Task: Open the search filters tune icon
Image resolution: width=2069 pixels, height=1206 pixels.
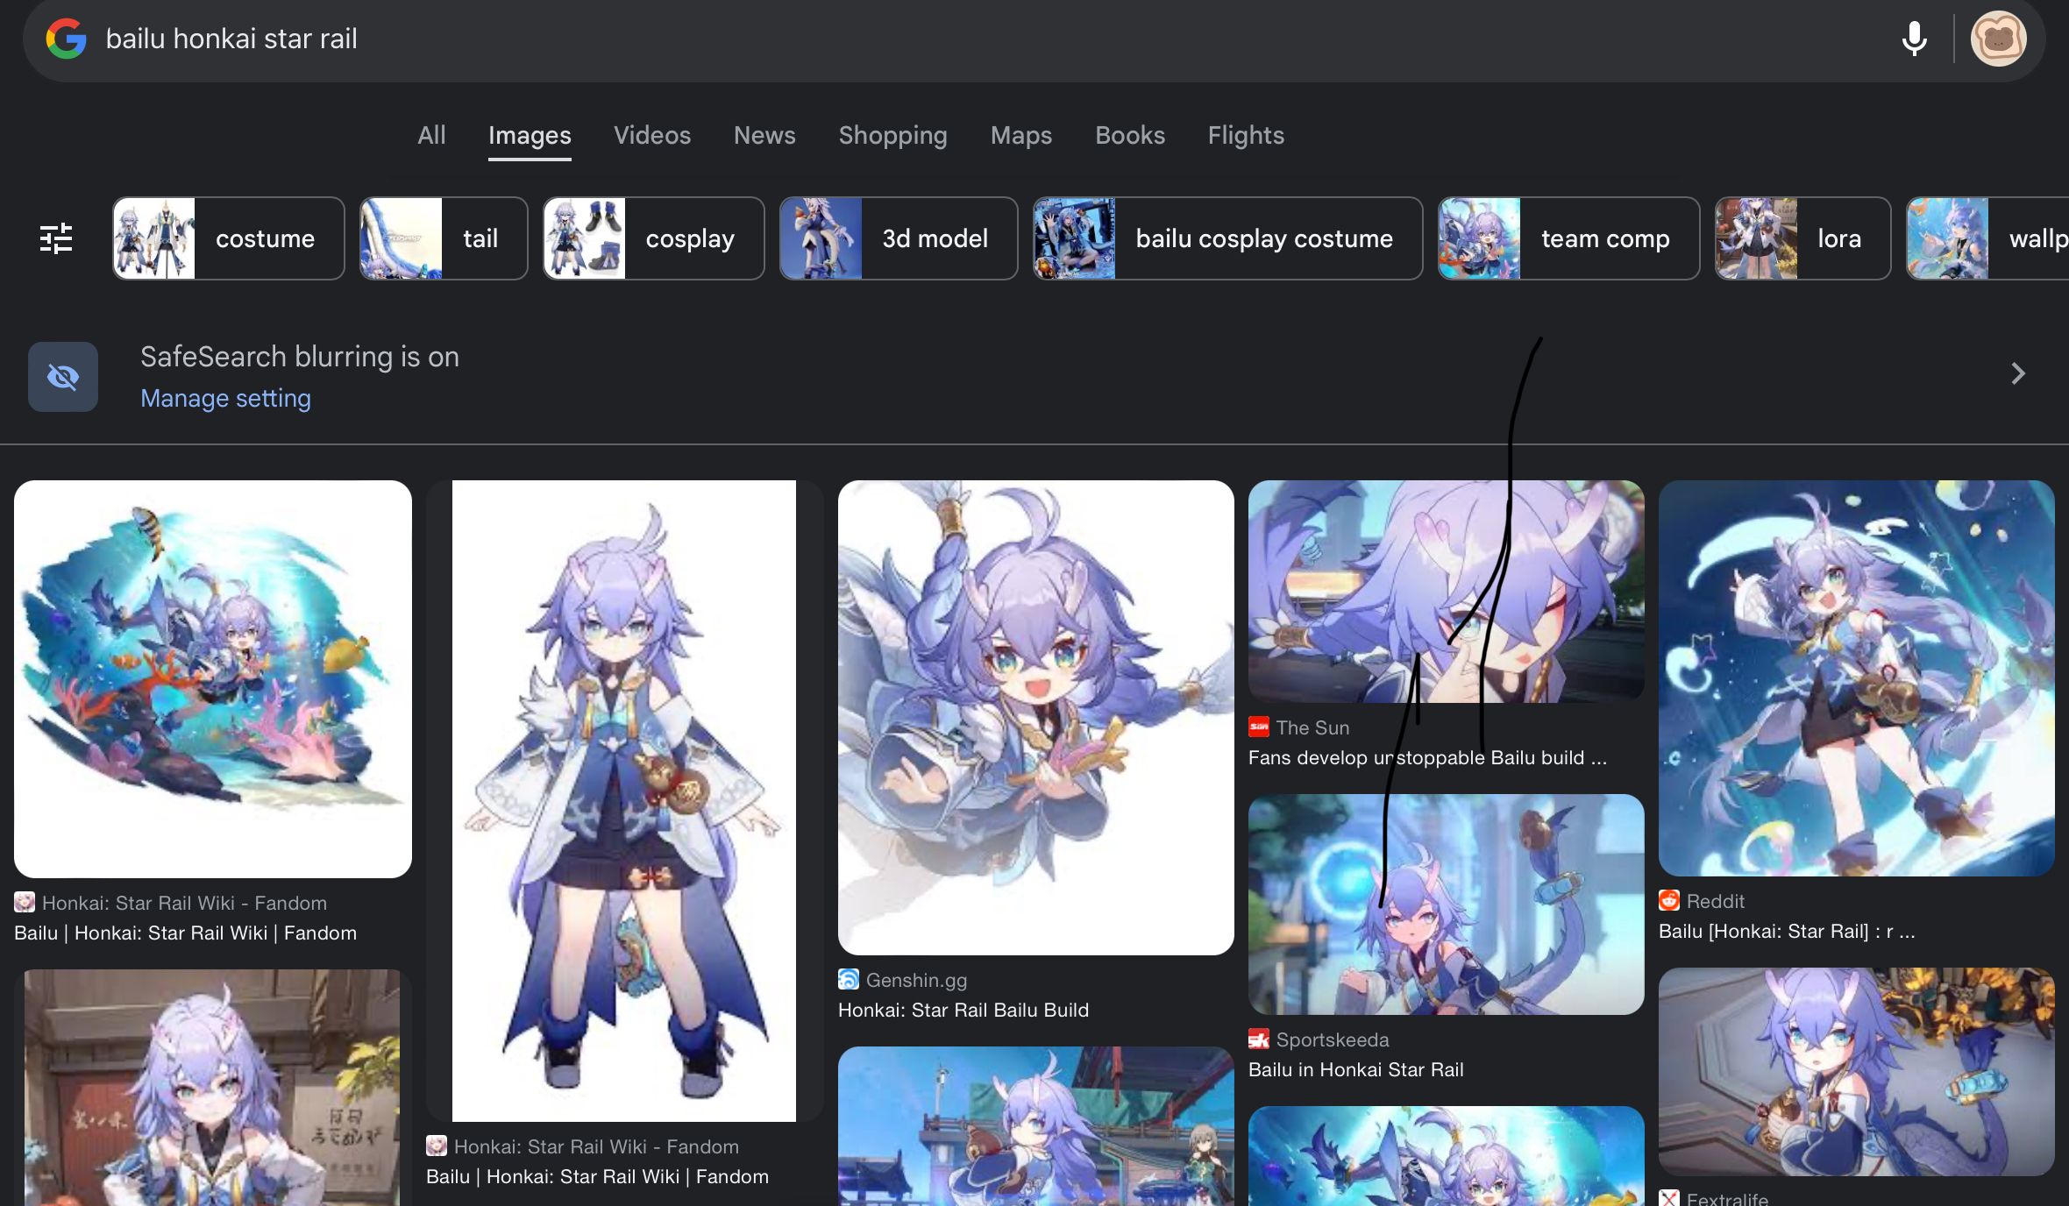Action: 56,238
